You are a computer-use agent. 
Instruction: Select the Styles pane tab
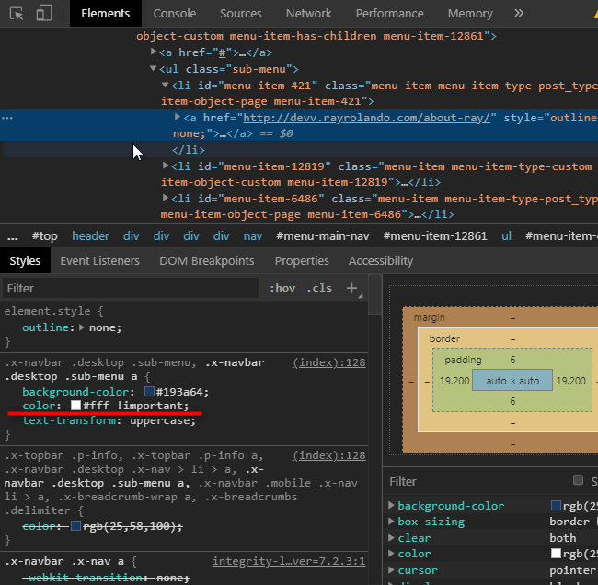point(25,260)
